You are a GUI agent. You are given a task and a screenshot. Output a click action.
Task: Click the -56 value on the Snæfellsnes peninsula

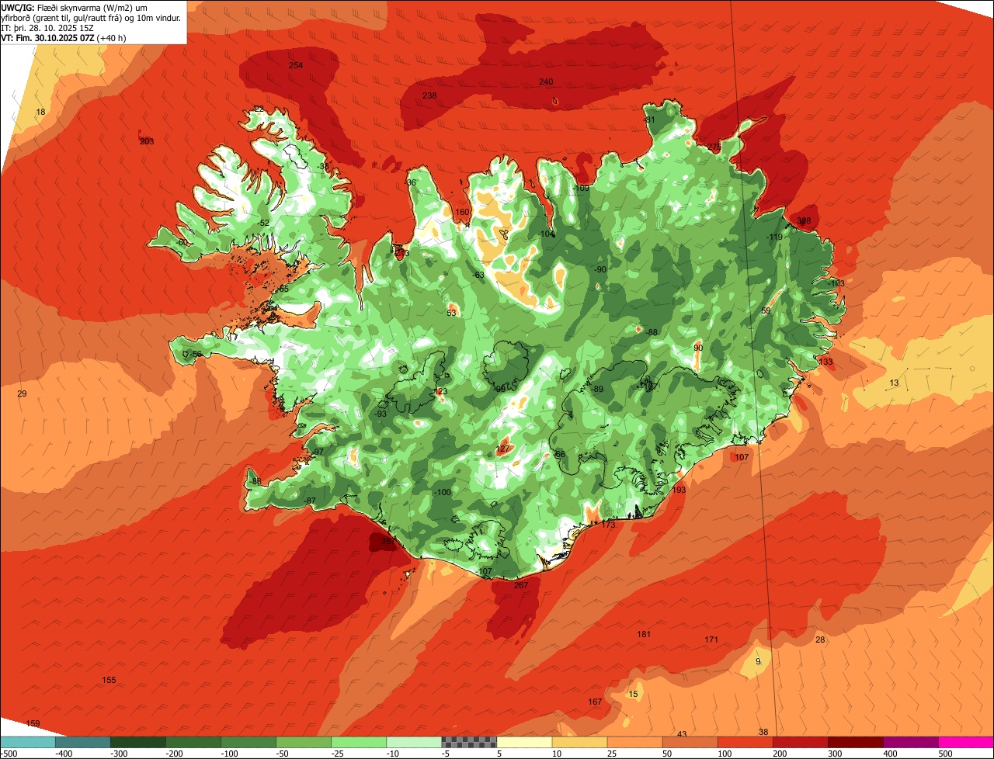coord(196,355)
